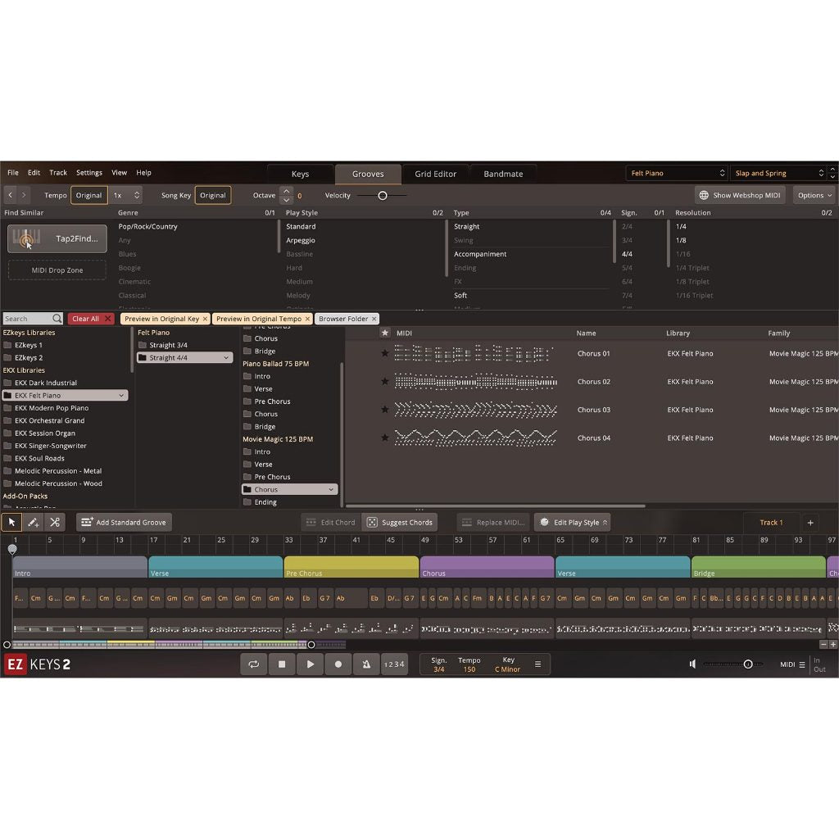Click the Show Webshop MIDI globe icon
The image size is (839, 839).
pos(703,195)
